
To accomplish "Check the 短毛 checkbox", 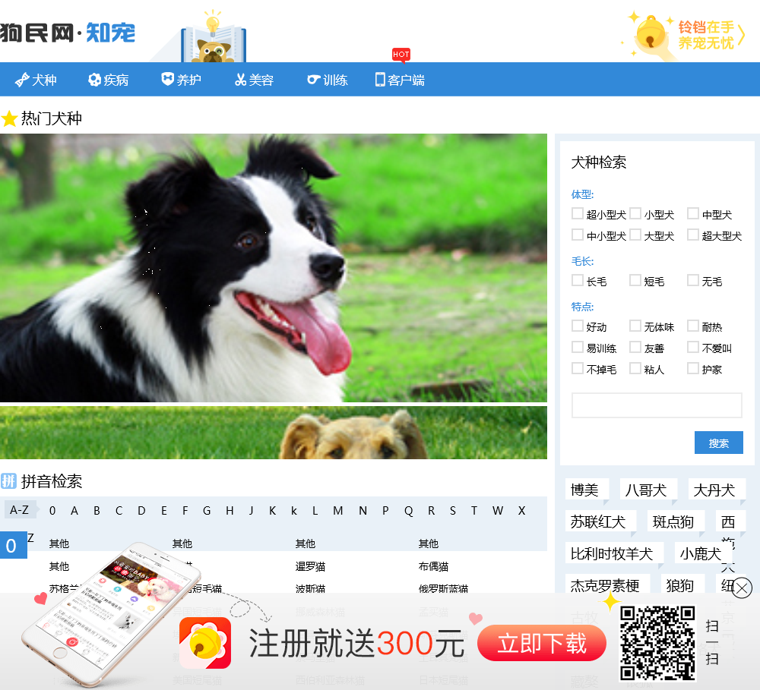I will point(635,280).
